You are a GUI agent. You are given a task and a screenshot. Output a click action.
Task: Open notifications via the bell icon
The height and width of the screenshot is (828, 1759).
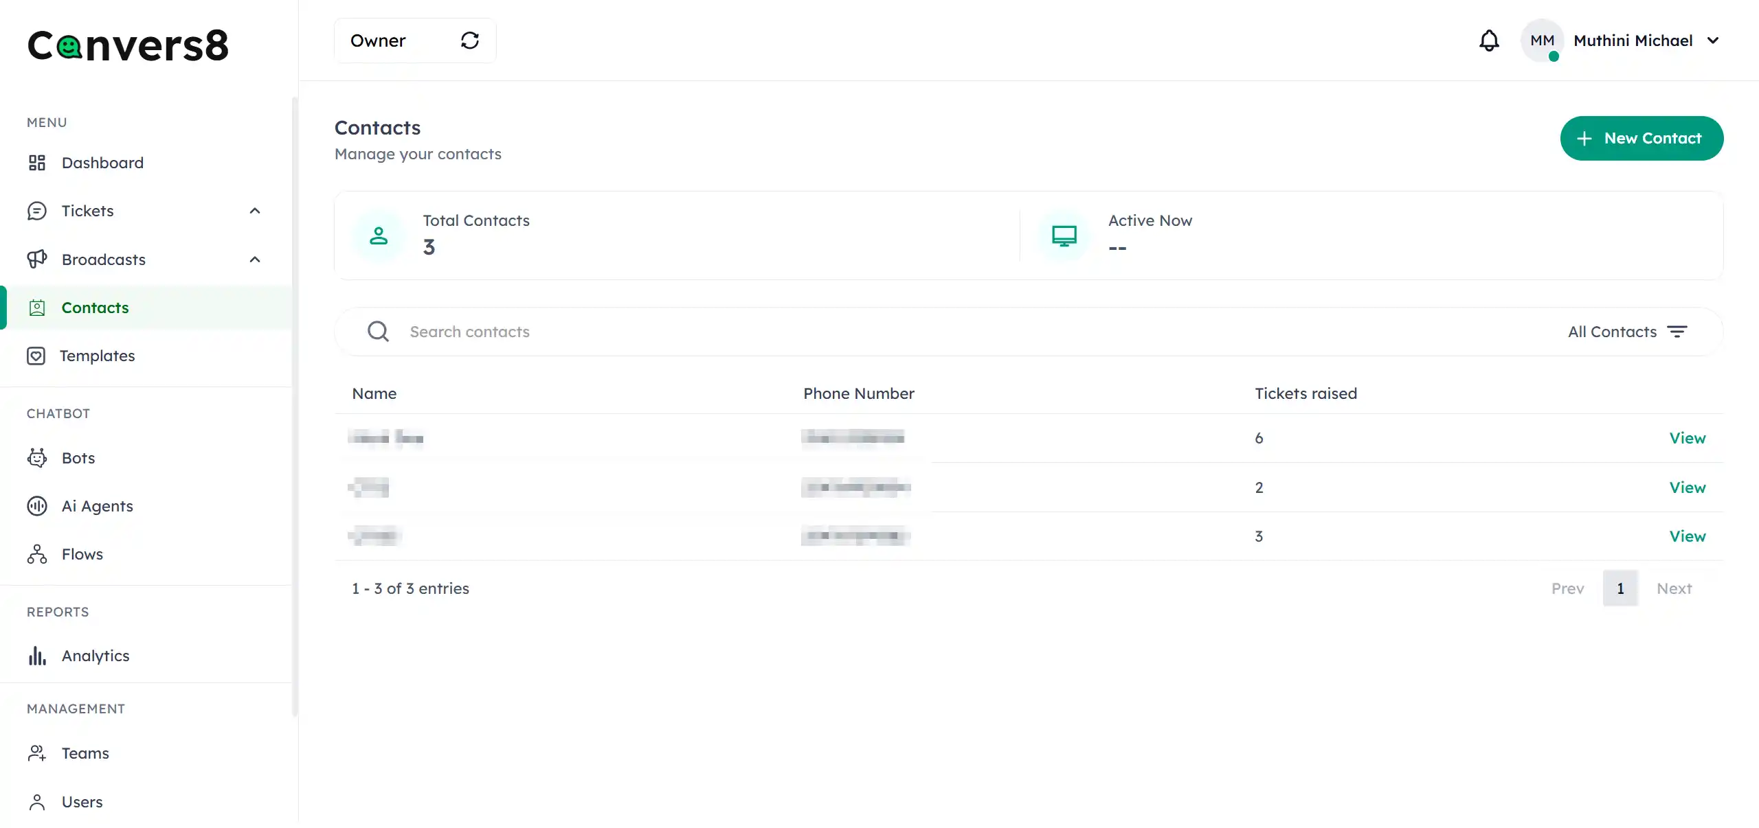(1488, 41)
